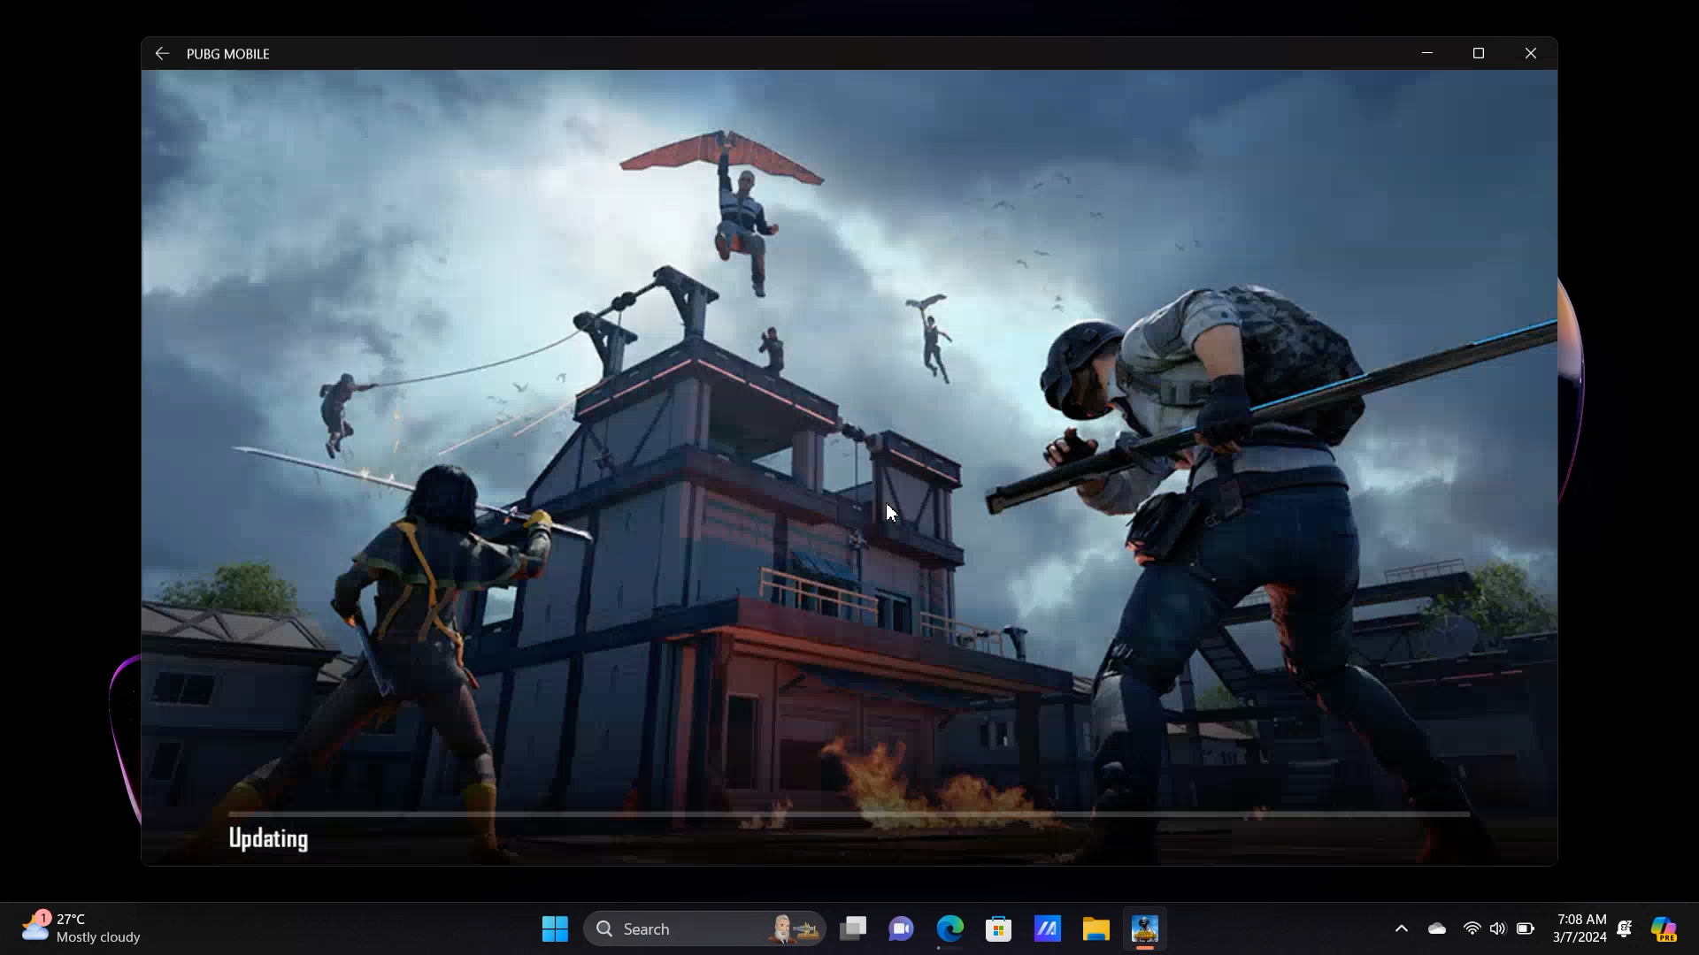1699x955 pixels.
Task: Open Copilot preview from taskbar
Action: click(x=1664, y=928)
